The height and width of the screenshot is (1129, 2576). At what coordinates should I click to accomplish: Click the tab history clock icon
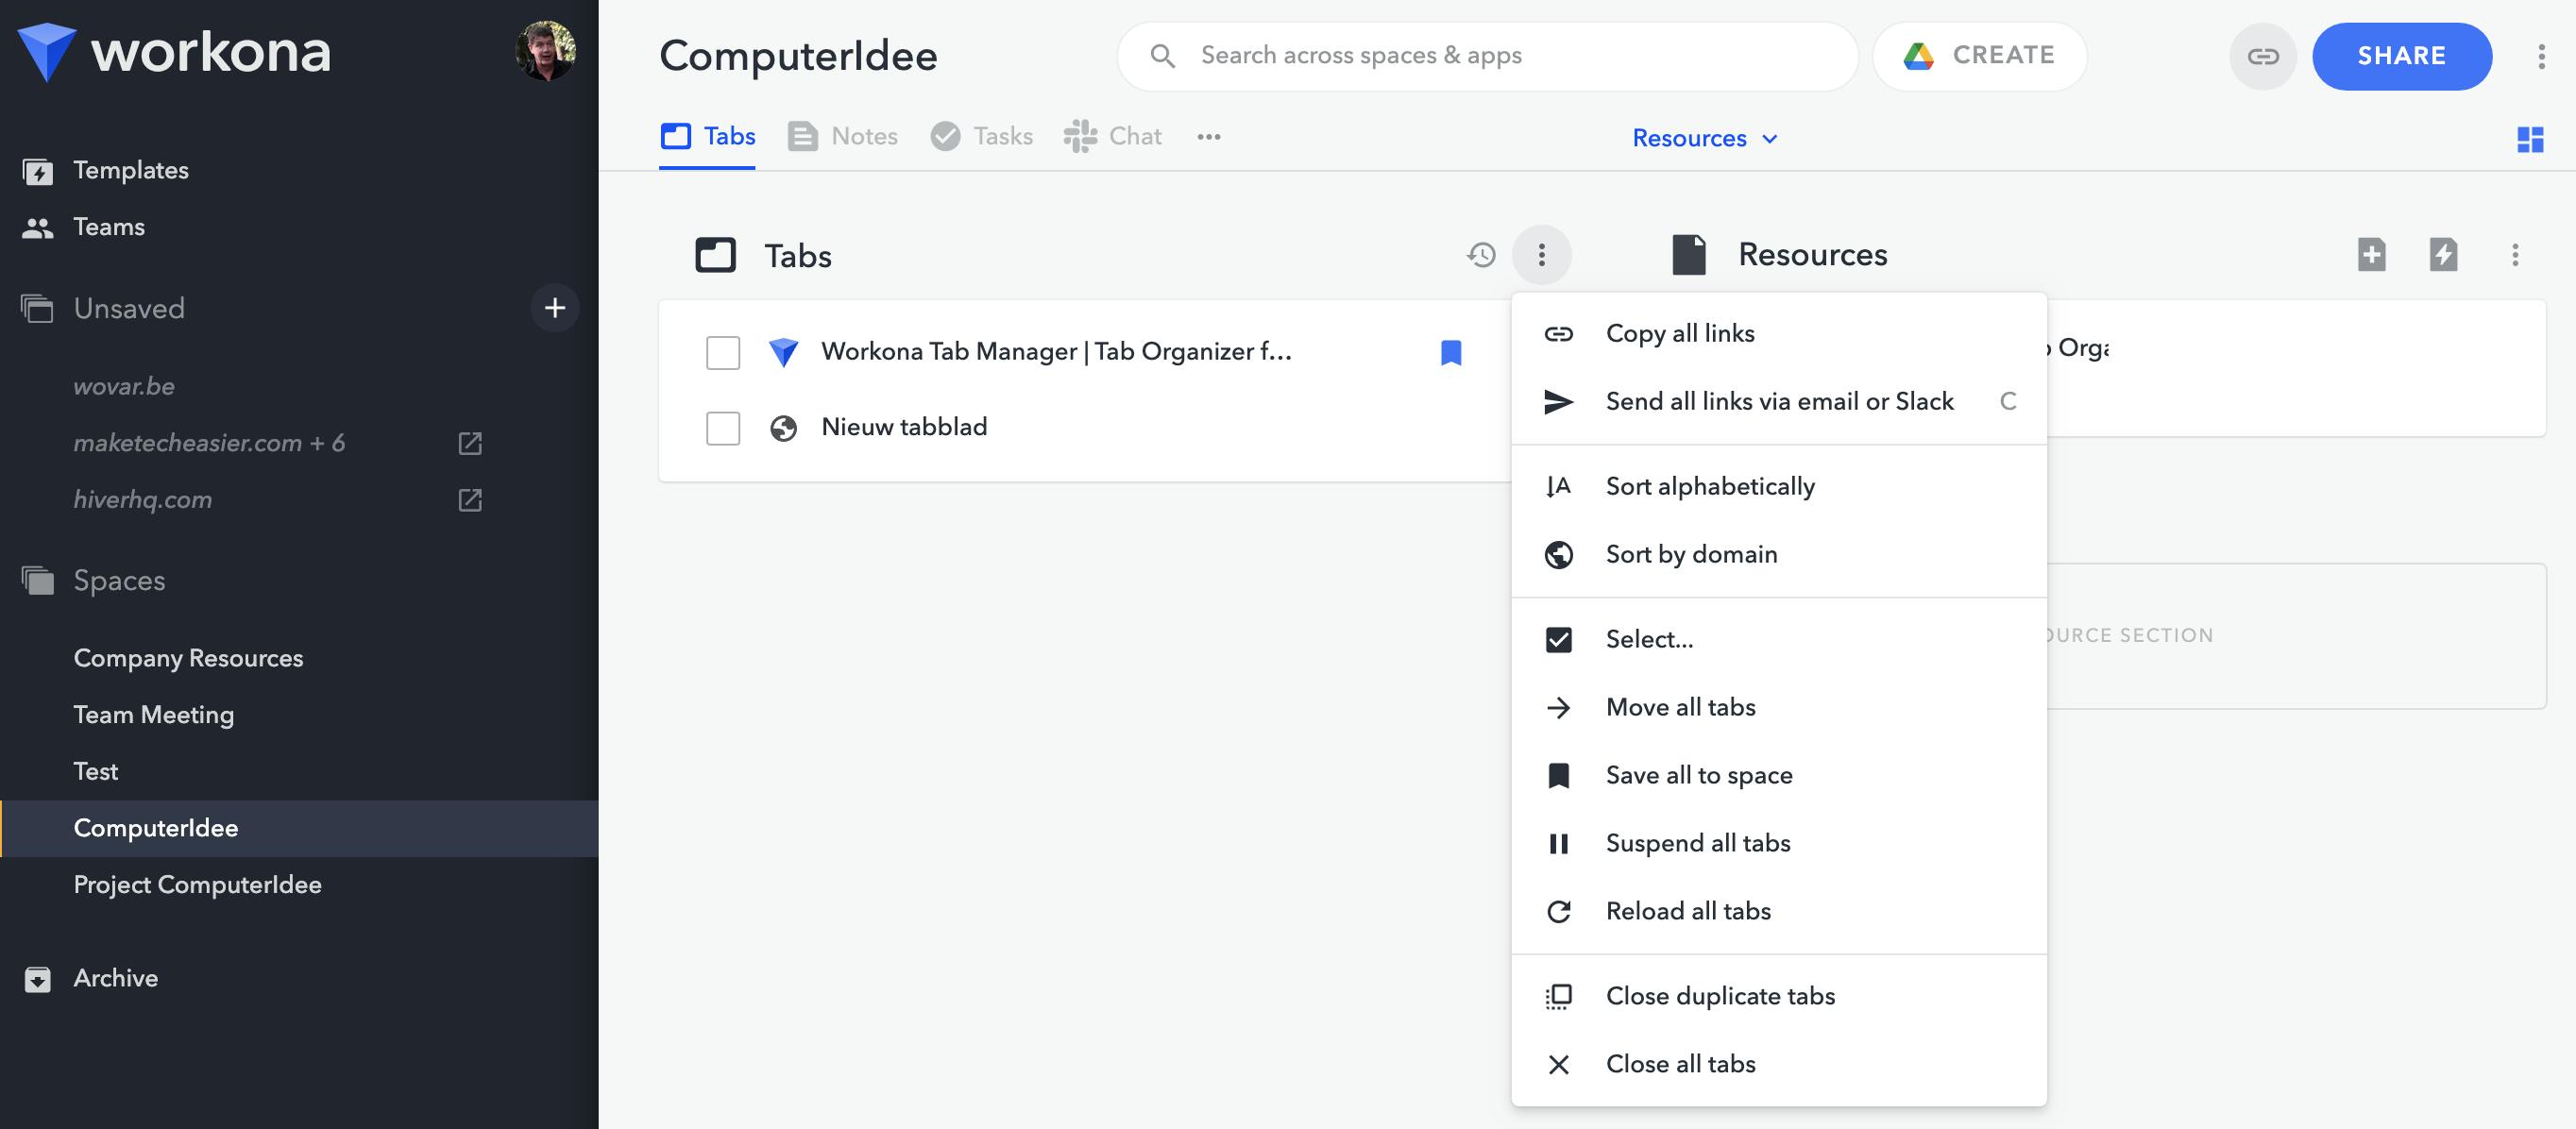pos(1480,255)
